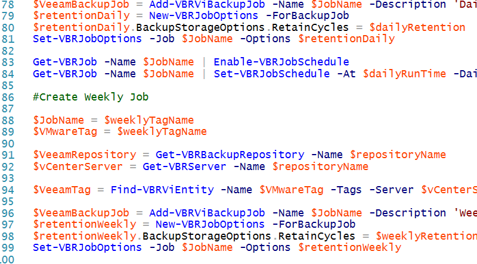Click '$weeklyTagName' on line 88
The height and width of the screenshot is (264, 477).
(149, 120)
